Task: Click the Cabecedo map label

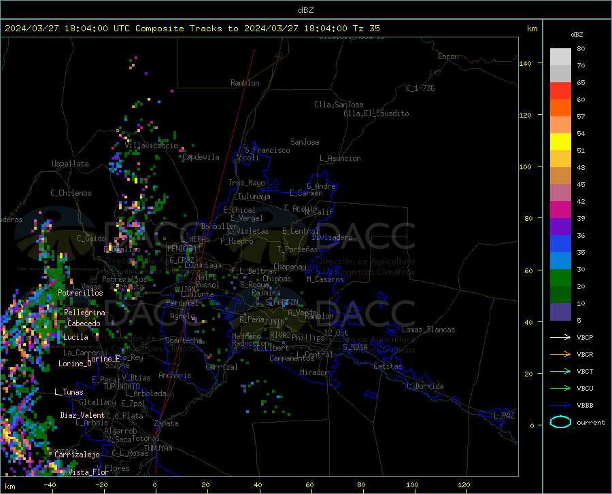Action: [x=84, y=323]
